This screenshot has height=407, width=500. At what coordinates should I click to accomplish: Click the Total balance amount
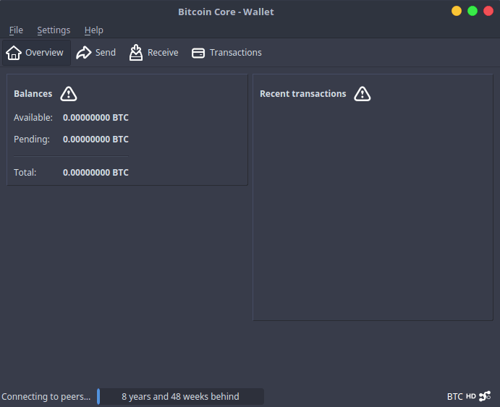pos(96,173)
